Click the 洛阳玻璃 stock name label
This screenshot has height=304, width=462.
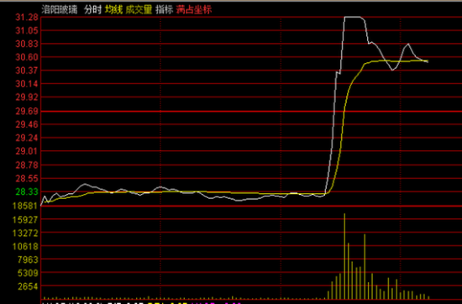pyautogui.click(x=60, y=10)
